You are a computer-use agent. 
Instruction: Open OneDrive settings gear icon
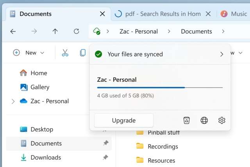tap(222, 120)
